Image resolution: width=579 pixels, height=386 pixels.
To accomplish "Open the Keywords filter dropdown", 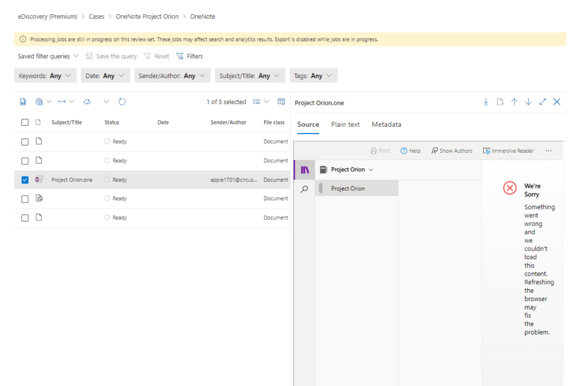I will click(45, 76).
